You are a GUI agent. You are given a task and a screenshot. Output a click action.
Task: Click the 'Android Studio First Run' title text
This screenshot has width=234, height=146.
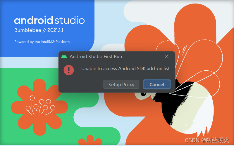[x=96, y=57]
